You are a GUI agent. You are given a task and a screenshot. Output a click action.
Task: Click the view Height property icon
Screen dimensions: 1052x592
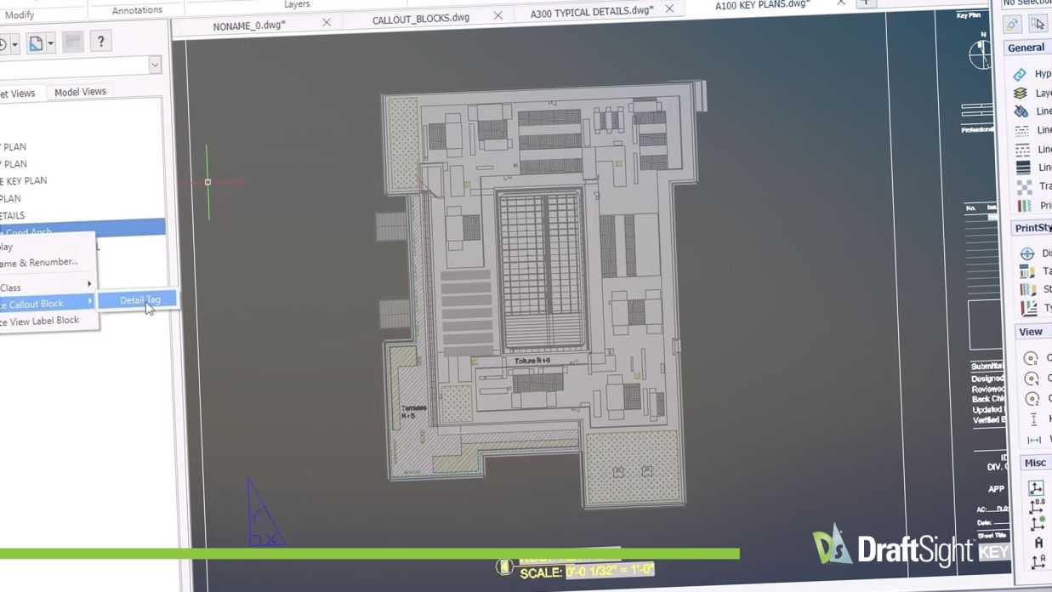coord(1033,419)
